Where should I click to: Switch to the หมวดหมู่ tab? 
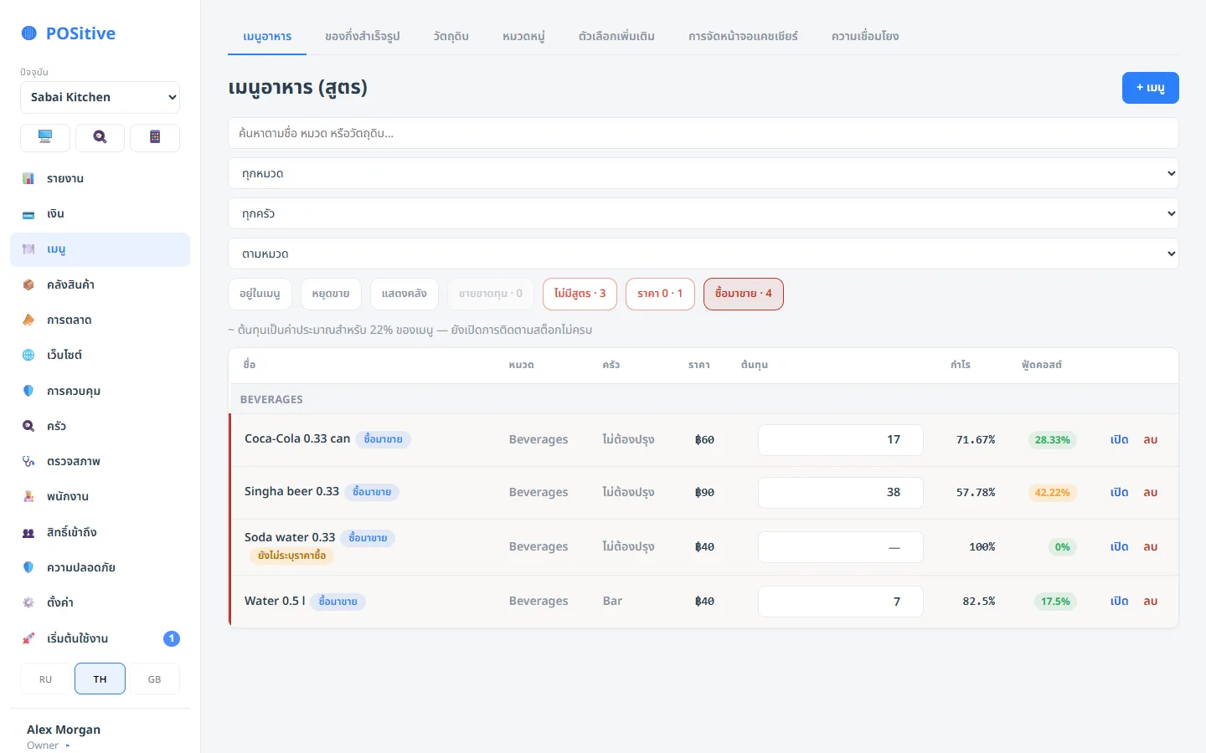pos(523,36)
